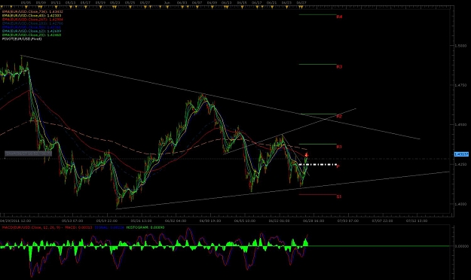Click the 05/05 date on top axis
This screenshot has height=280, width=471.
click(x=26, y=2)
